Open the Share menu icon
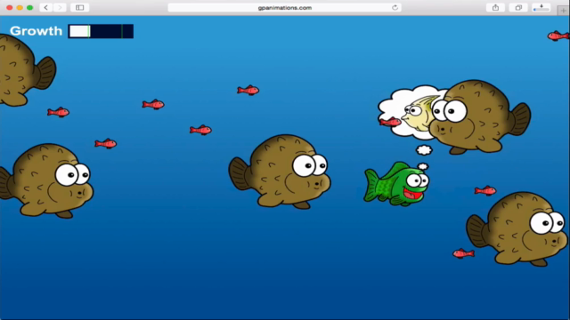570x320 pixels. point(495,8)
